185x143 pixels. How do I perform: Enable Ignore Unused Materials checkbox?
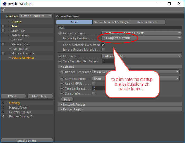click(x=103, y=50)
